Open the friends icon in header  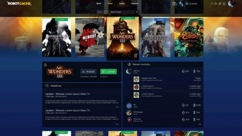point(220,4)
